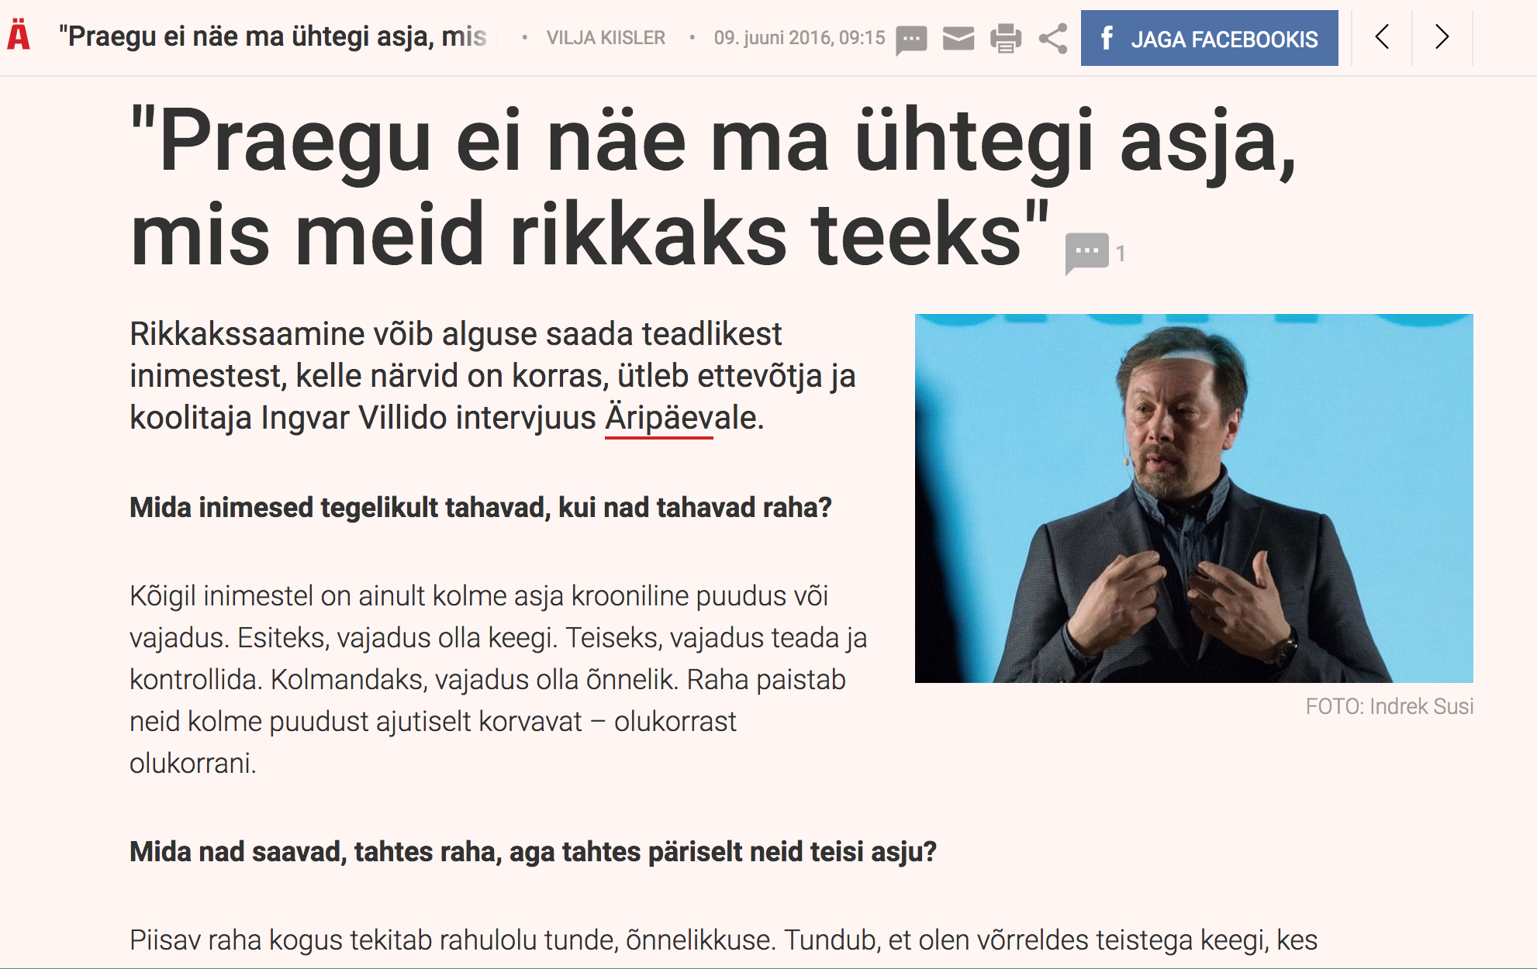The height and width of the screenshot is (969, 1537).
Task: Open the share icon options
Action: pos(1053,38)
